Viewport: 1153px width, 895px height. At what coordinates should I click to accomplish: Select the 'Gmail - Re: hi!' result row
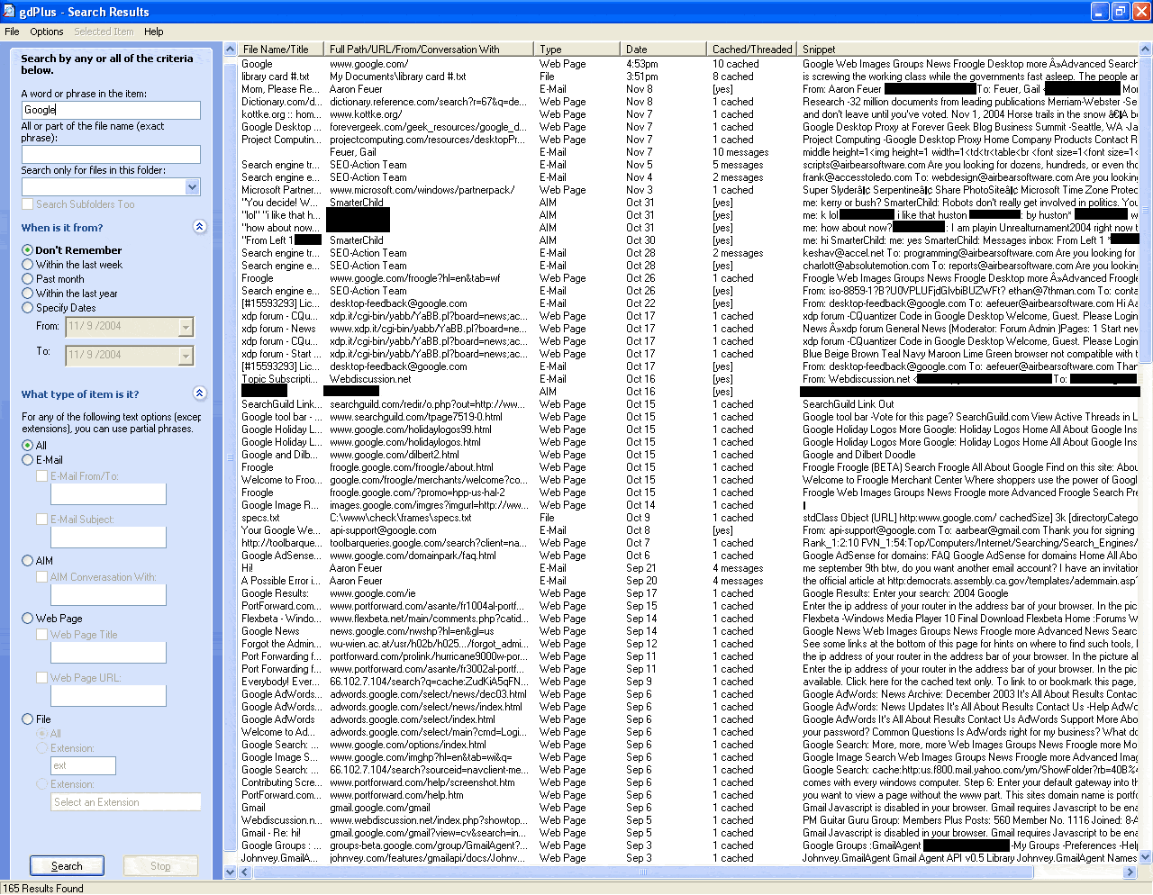688,833
